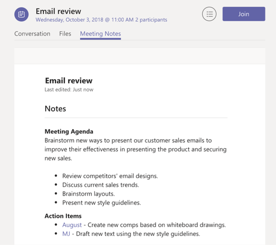
Task: Click the Brainstorm layouts bullet
Action: pyautogui.click(x=89, y=193)
